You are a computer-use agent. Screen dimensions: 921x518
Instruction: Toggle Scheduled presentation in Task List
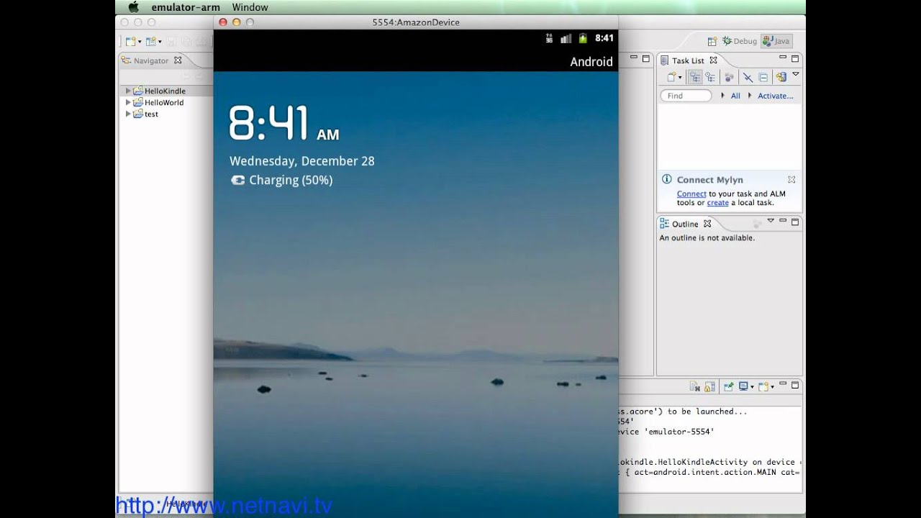710,77
